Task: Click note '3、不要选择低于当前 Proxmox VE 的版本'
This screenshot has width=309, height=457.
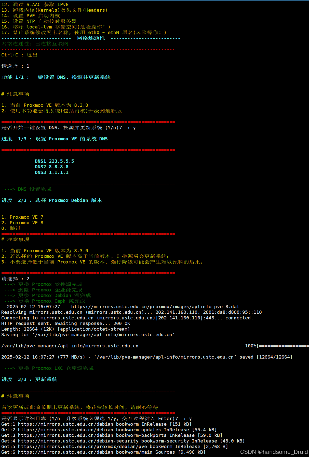Action: (x=102, y=262)
